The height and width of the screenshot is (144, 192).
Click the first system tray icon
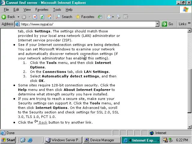pyautogui.click(x=165, y=140)
